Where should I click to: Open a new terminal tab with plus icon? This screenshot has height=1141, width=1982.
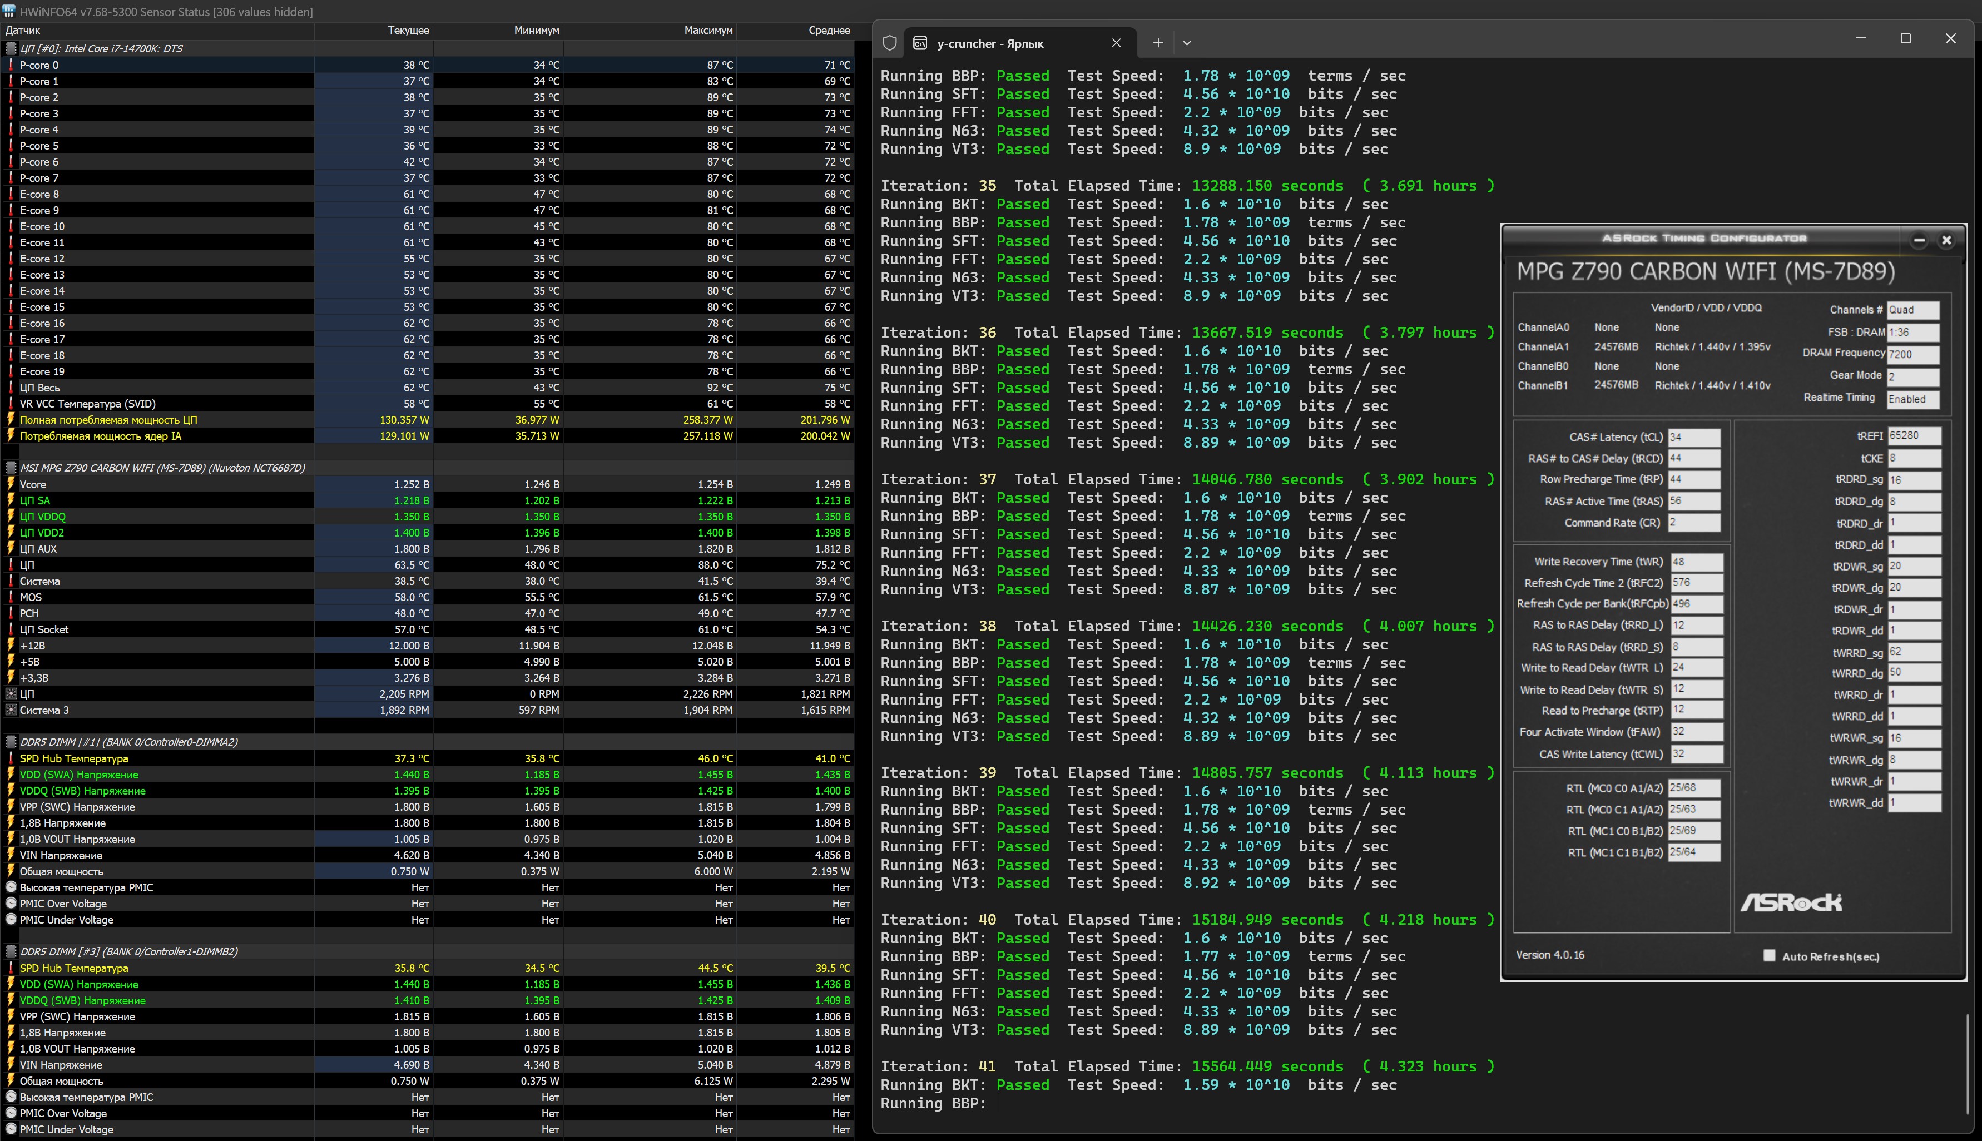click(x=1157, y=43)
